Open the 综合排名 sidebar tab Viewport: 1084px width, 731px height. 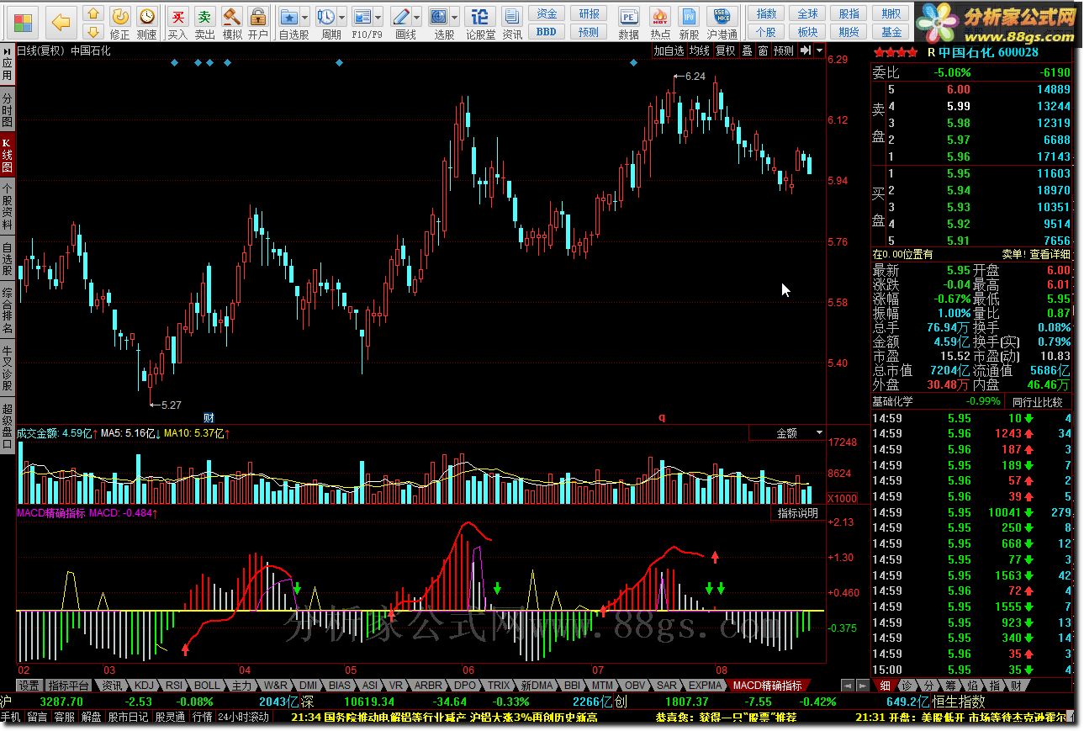coord(8,312)
